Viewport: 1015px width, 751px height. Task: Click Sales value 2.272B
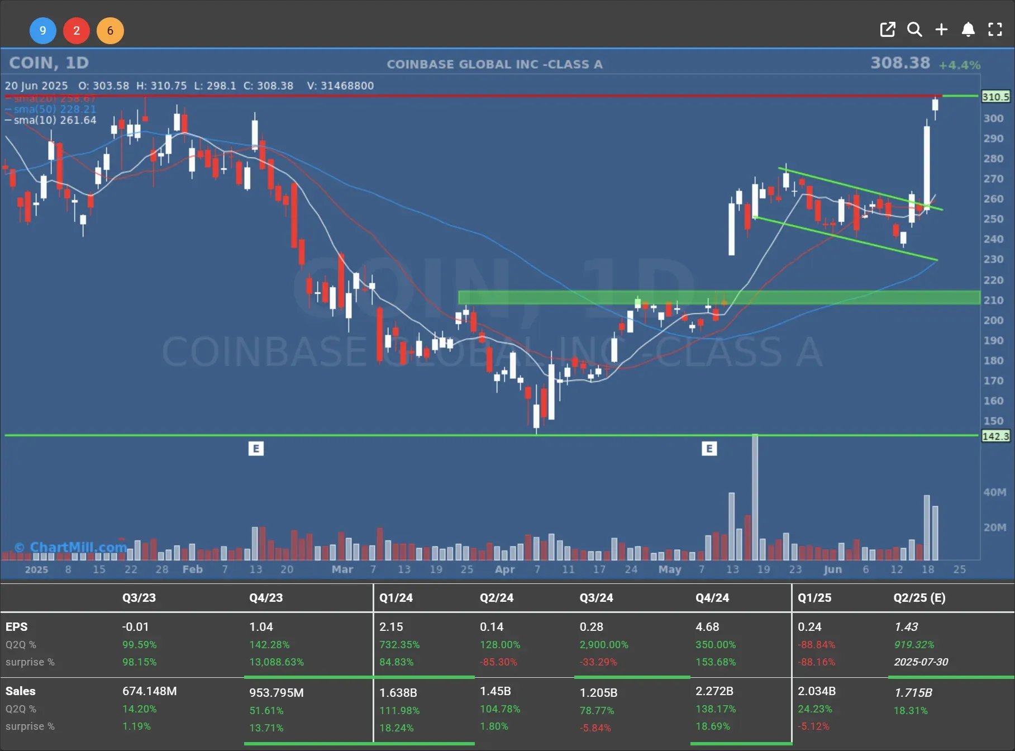click(x=714, y=691)
